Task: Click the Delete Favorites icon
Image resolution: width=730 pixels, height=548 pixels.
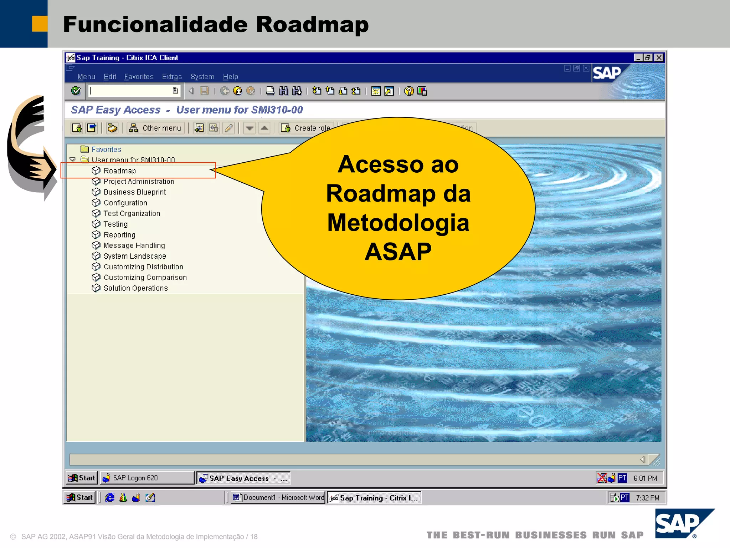Action: 214,128
